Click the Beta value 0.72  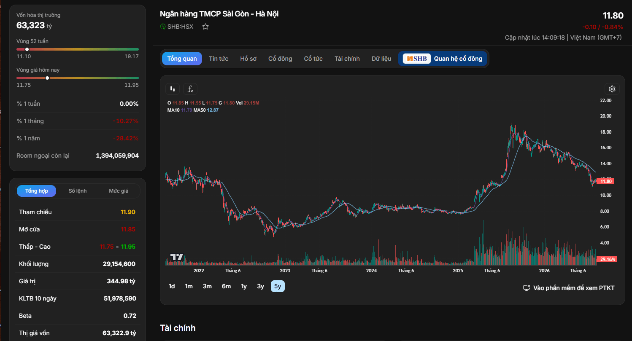(130, 316)
